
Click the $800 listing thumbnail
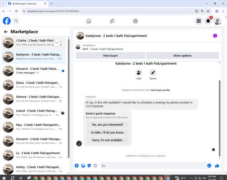tap(78, 47)
